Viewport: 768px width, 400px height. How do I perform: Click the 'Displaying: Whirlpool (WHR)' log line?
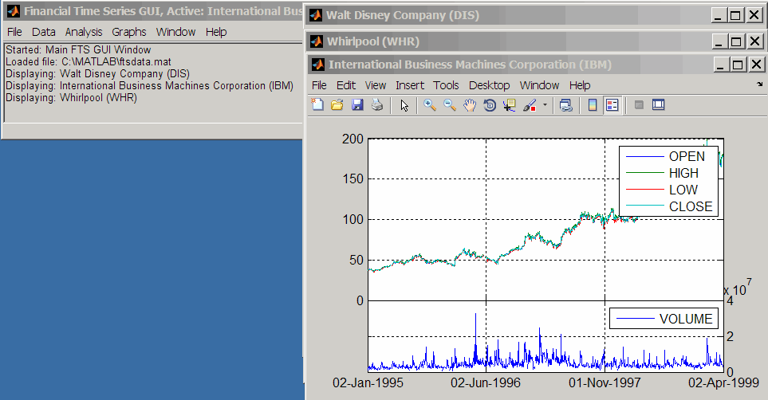72,98
